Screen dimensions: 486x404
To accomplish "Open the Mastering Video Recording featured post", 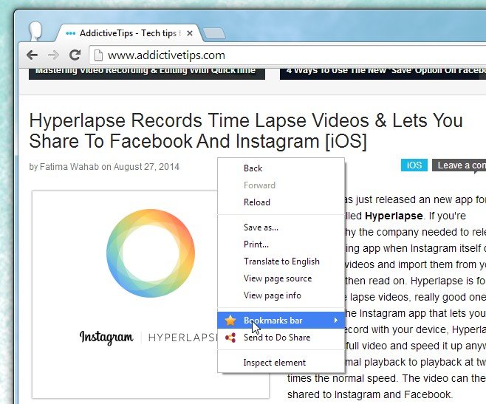I will [147, 73].
